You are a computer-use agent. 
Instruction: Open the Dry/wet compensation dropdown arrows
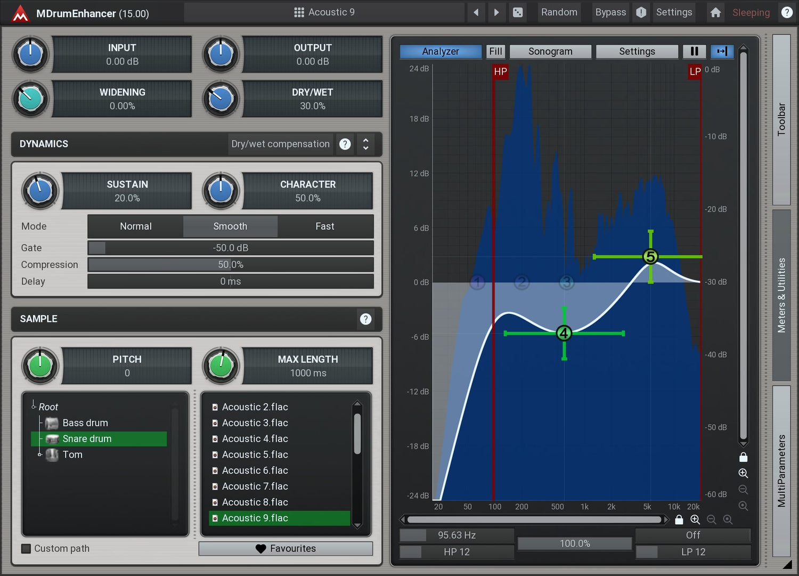pyautogui.click(x=365, y=144)
